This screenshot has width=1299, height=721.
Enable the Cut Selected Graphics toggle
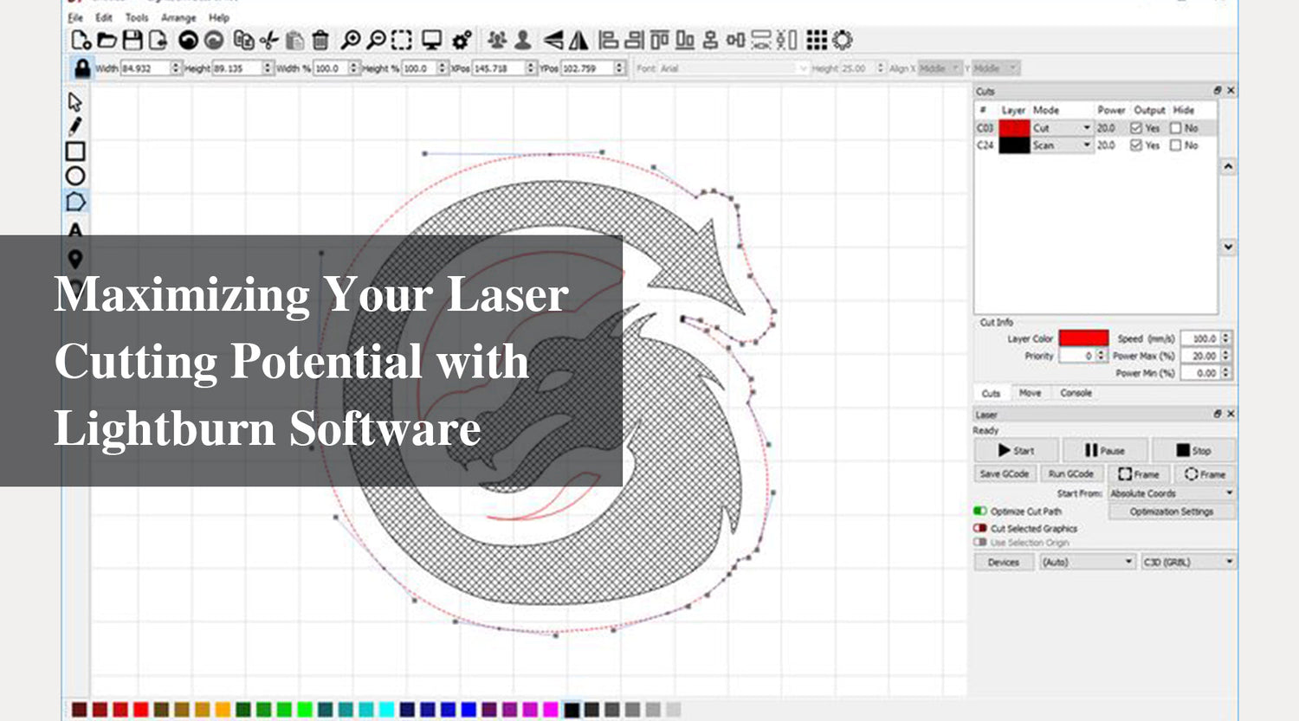(979, 527)
